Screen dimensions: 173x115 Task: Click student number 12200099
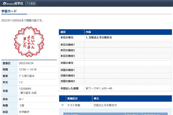(25, 89)
